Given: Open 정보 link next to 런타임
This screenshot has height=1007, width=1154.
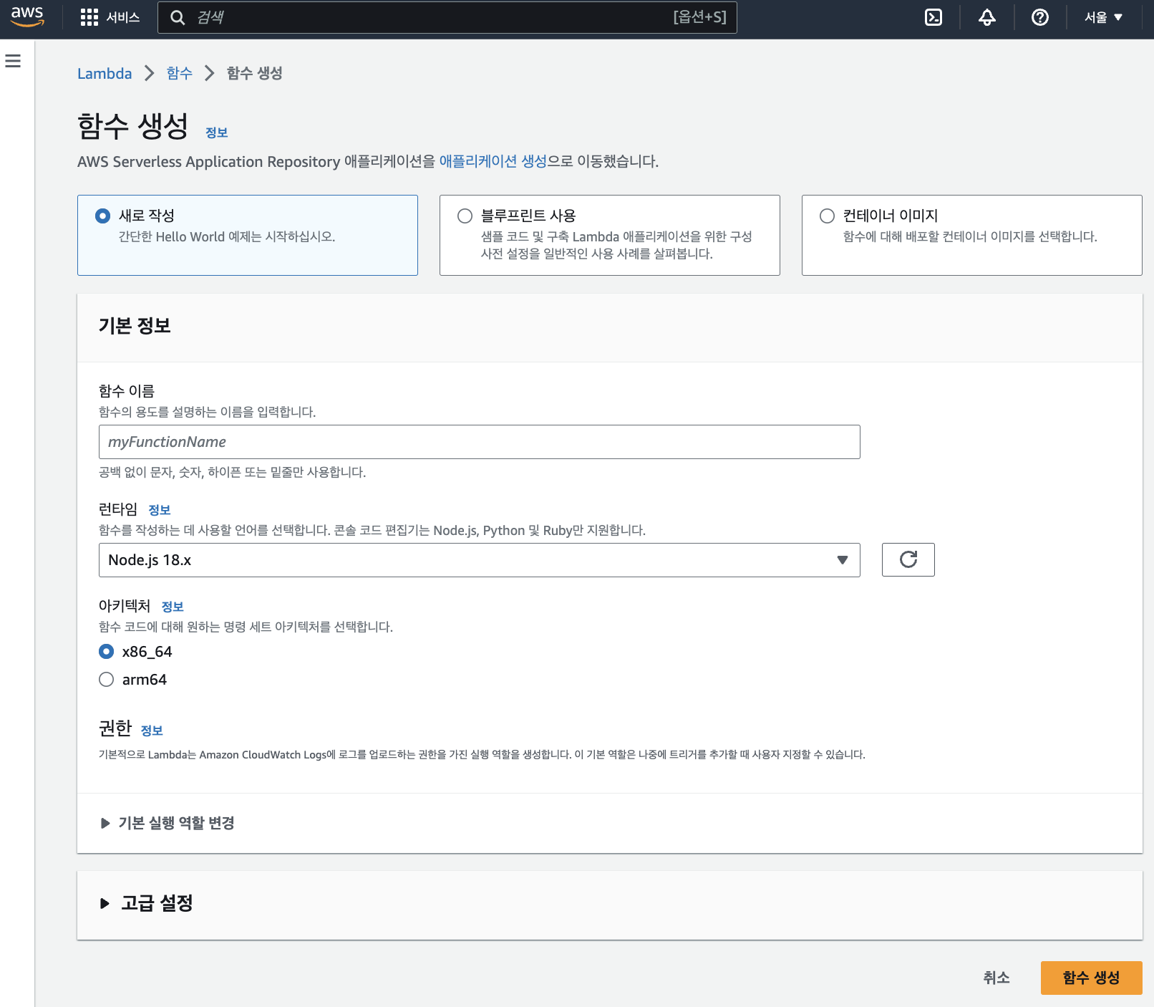Looking at the screenshot, I should [159, 510].
